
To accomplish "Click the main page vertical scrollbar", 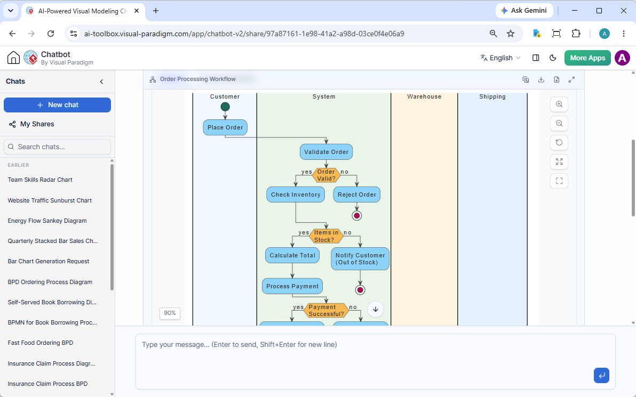I will pos(633,178).
